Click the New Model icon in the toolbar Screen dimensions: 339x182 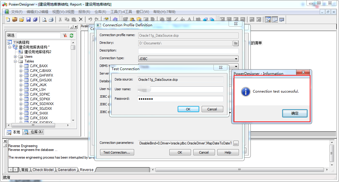tap(8, 19)
